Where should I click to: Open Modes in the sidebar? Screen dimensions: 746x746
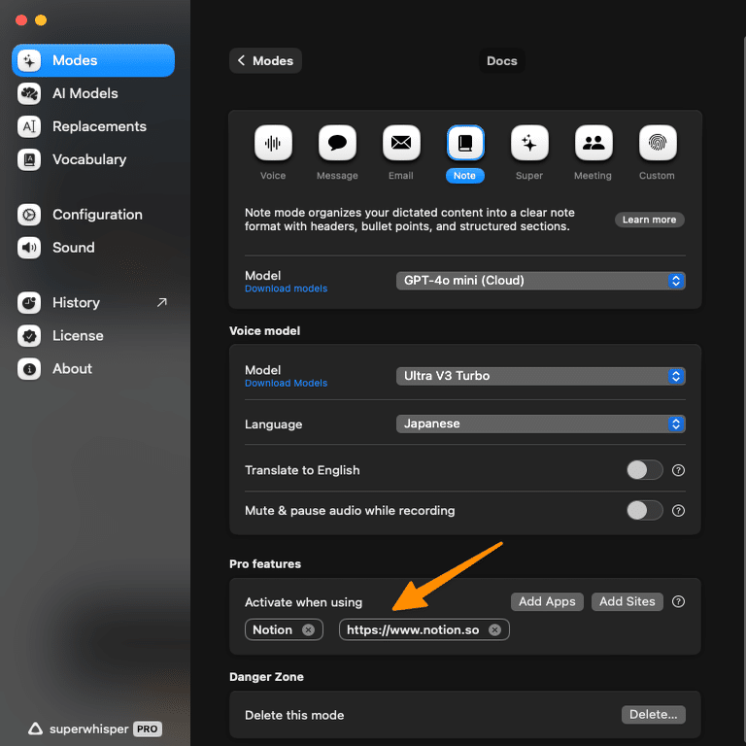pyautogui.click(x=93, y=60)
